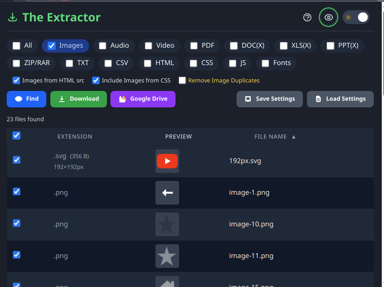Click the Google Drive button
The image size is (384, 287).
[x=143, y=99]
